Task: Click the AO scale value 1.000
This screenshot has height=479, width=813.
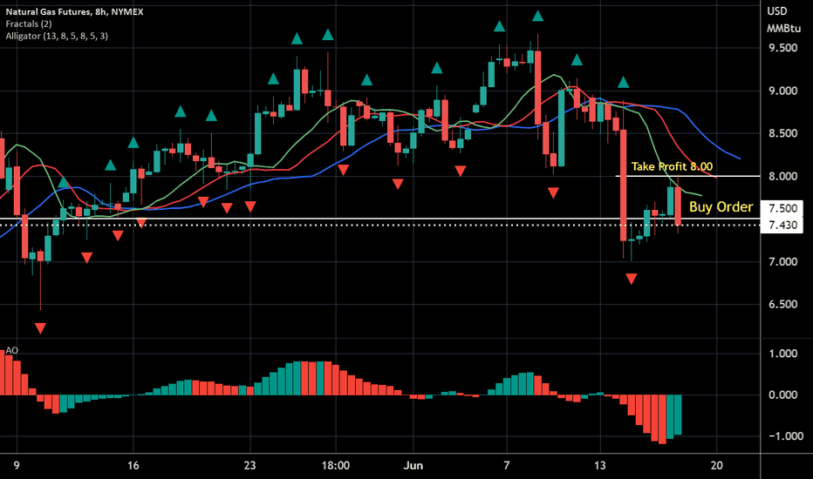Action: coord(783,354)
